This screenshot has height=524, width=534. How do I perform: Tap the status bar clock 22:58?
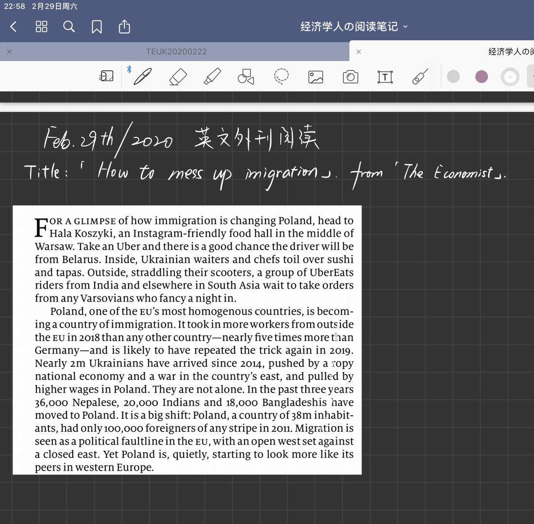pos(14,6)
